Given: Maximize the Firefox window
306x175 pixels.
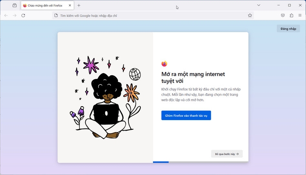Looking at the screenshot, I should pos(289,5).
